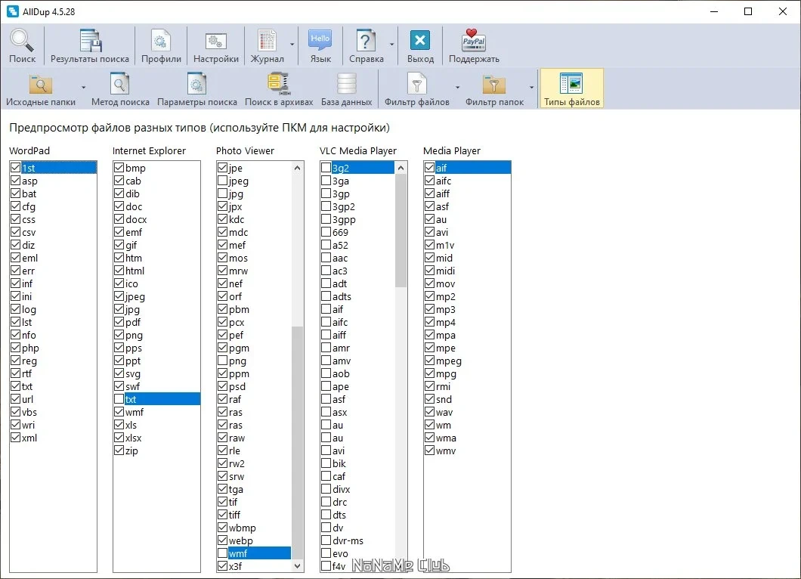
Task: Switch to Параметры поиска section
Action: (197, 89)
